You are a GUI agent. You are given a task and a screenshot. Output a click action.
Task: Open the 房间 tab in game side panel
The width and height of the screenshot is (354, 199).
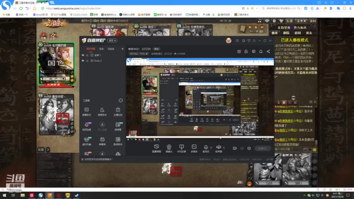tap(297, 33)
